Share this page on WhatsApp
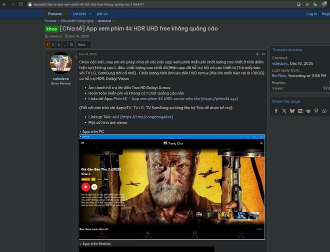The height and width of the screenshot is (252, 330). coord(324,111)
